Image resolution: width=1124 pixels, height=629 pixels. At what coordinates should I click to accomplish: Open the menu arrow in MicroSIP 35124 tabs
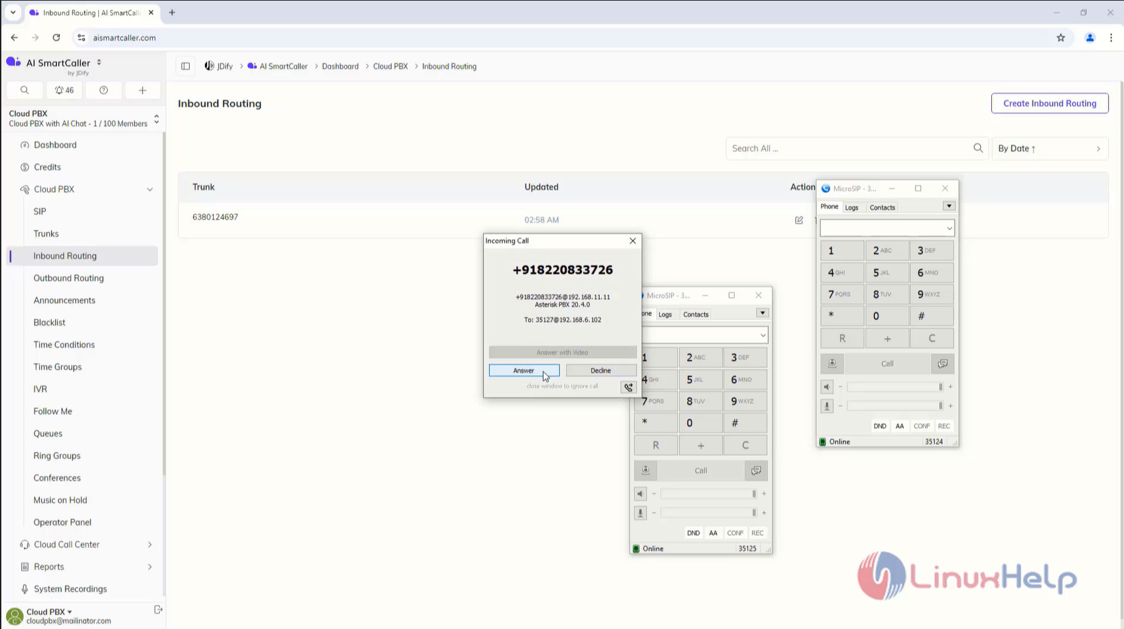pos(949,206)
